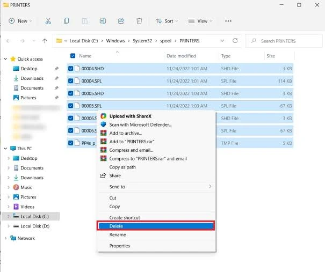Click the Quick access star icon

pyautogui.click(x=13, y=59)
